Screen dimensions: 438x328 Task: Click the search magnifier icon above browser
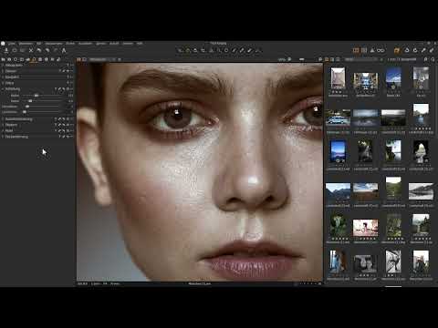(433, 59)
